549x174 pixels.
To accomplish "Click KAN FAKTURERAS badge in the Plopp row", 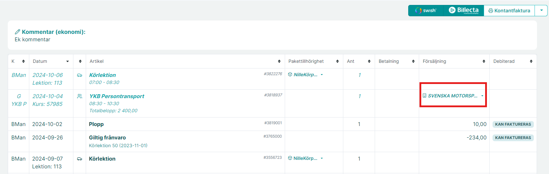I will (513, 124).
